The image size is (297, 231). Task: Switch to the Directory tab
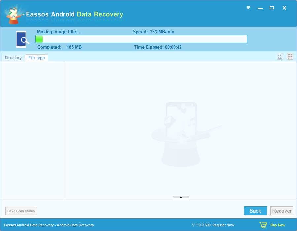click(x=13, y=58)
